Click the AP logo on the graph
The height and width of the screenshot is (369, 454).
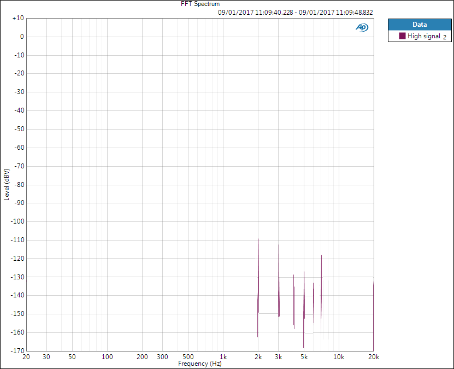coord(362,27)
